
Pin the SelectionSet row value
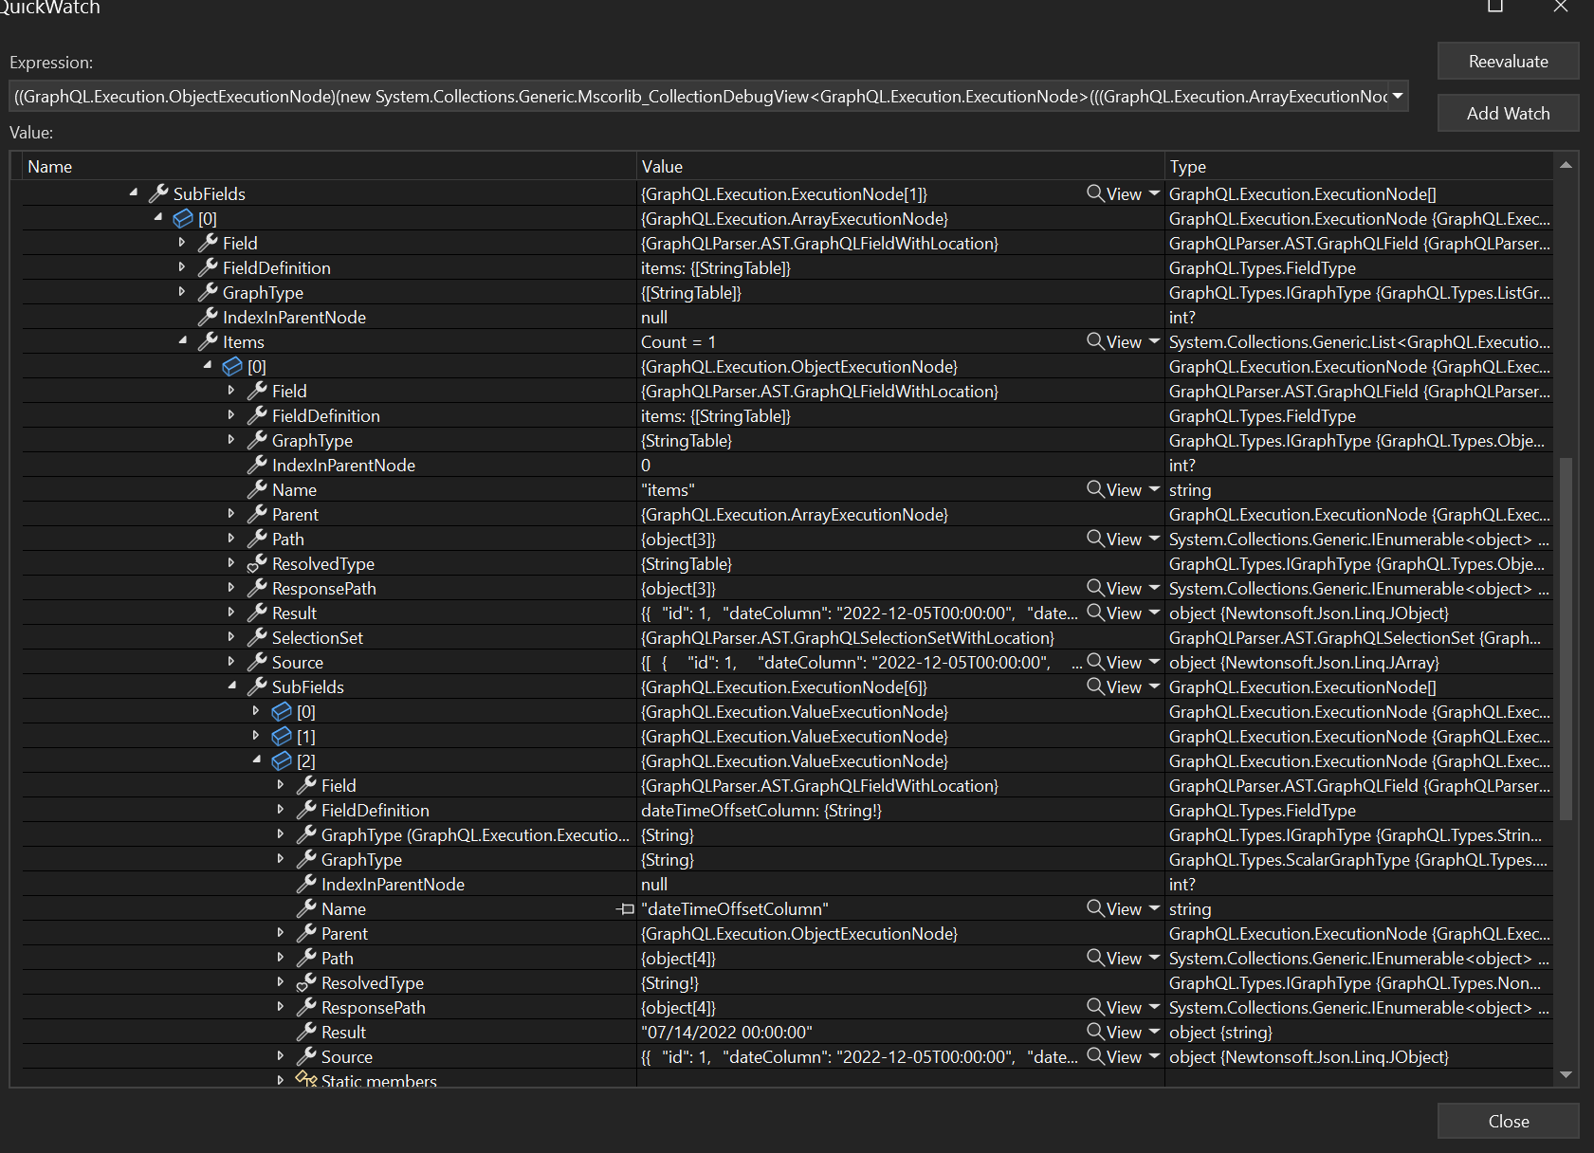click(x=626, y=637)
